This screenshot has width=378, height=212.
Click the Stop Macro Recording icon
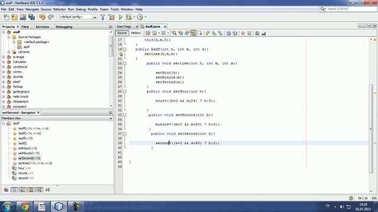point(249,33)
